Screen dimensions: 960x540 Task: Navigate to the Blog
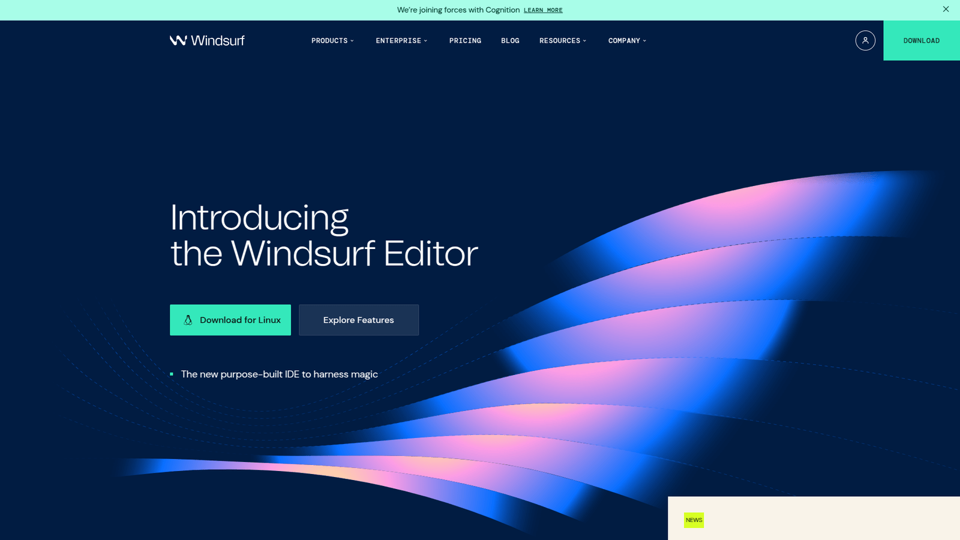510,41
